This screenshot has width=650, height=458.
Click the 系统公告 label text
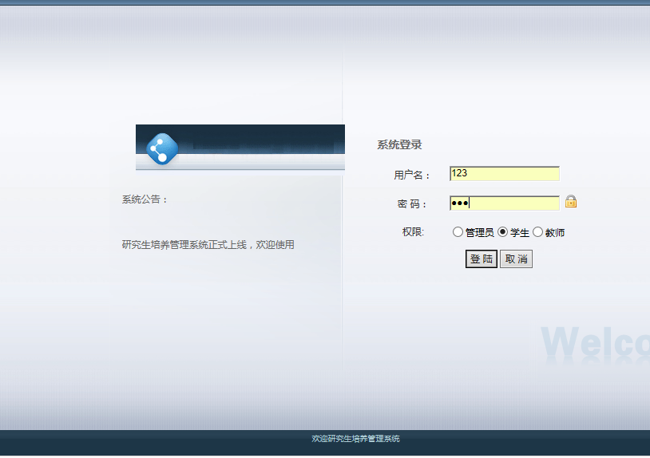point(145,199)
